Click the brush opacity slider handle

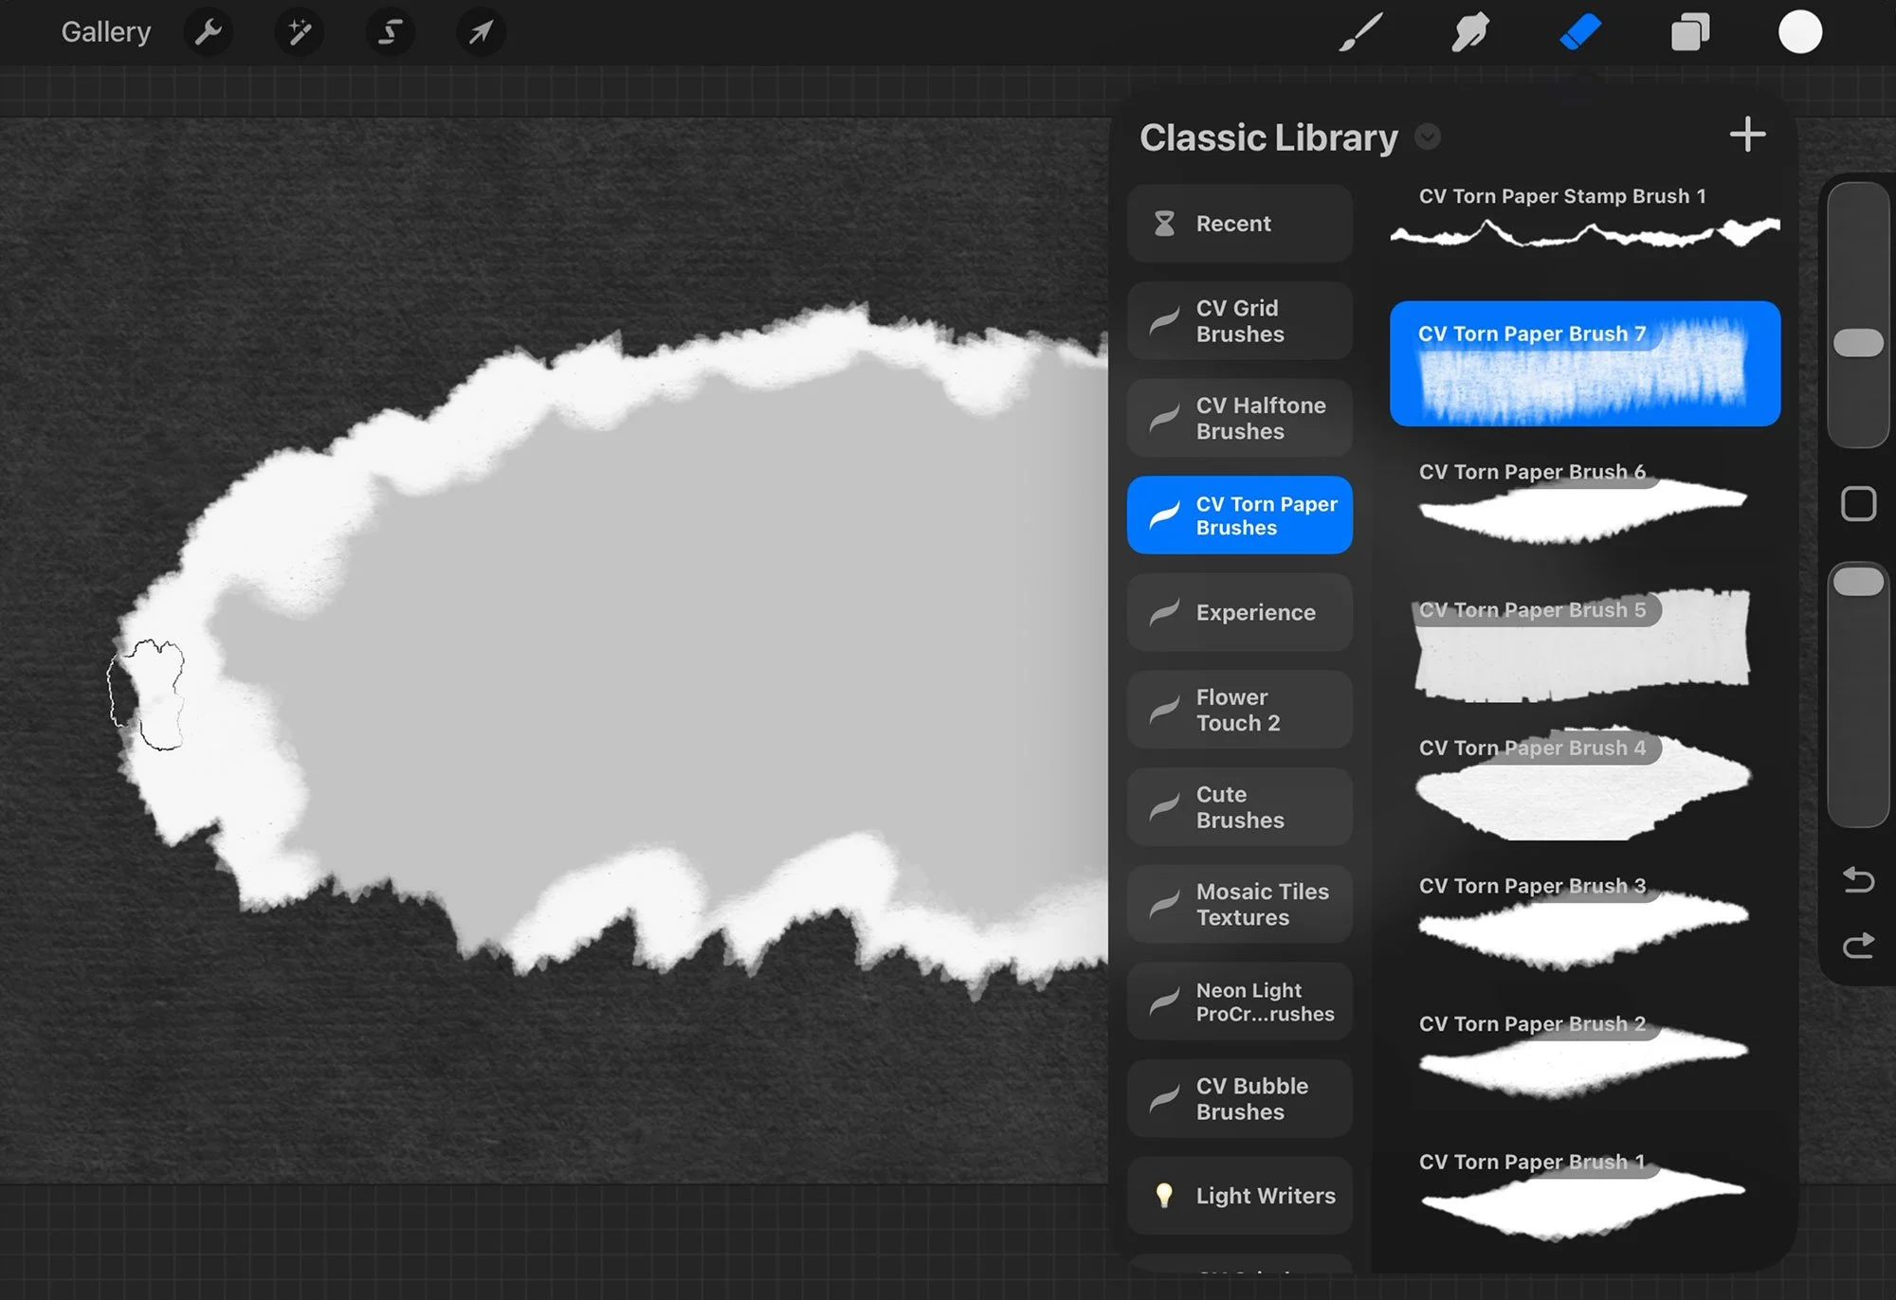click(1858, 581)
